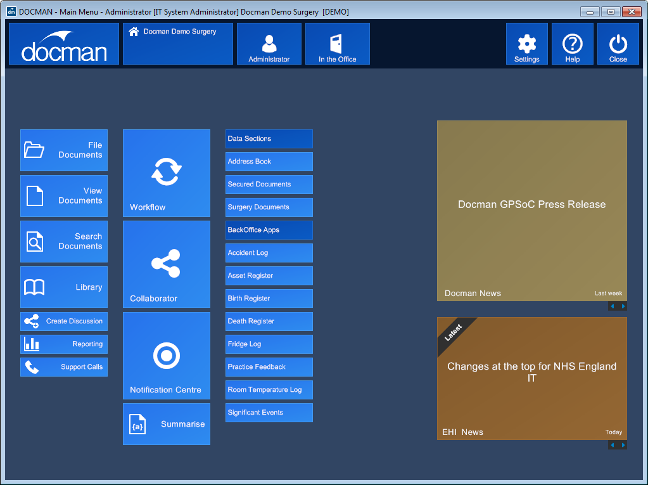Open the Accident Log

click(x=269, y=253)
